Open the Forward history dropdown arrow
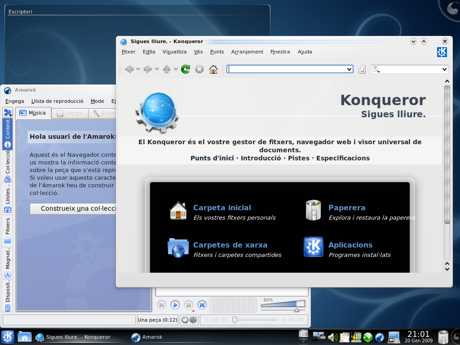Screen dimensions: 460x345 (x=157, y=69)
